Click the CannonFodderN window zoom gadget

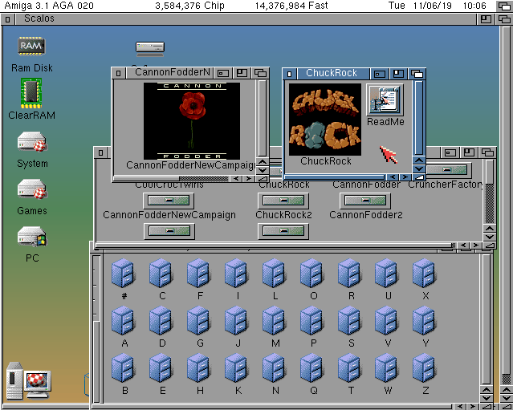[242, 73]
